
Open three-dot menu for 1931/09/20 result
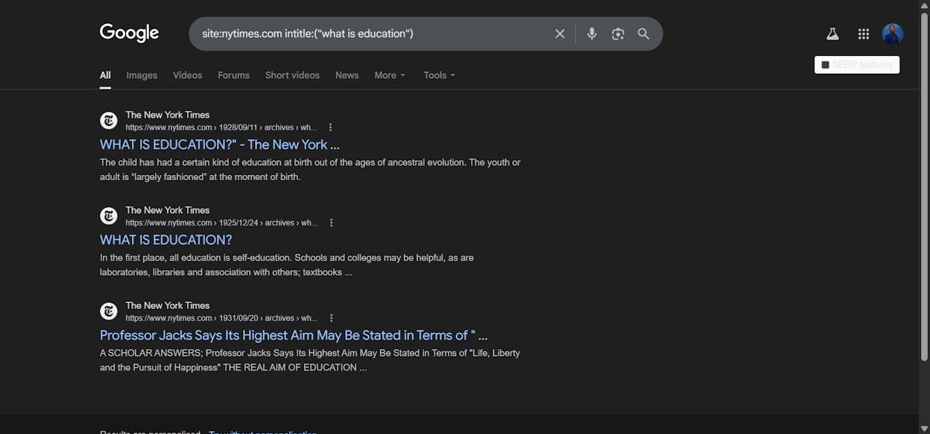pos(331,318)
